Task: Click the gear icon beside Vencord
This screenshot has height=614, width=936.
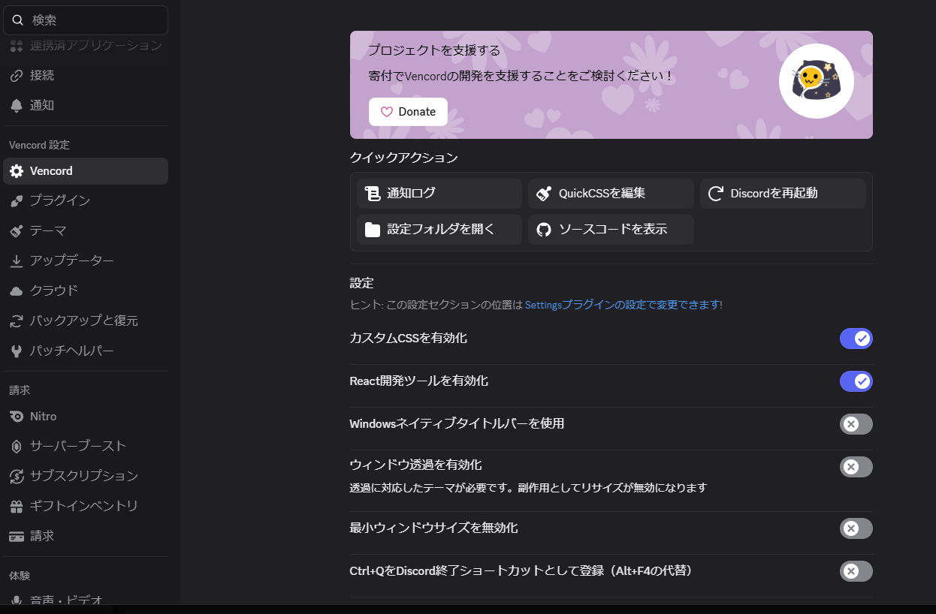Action: click(x=17, y=171)
